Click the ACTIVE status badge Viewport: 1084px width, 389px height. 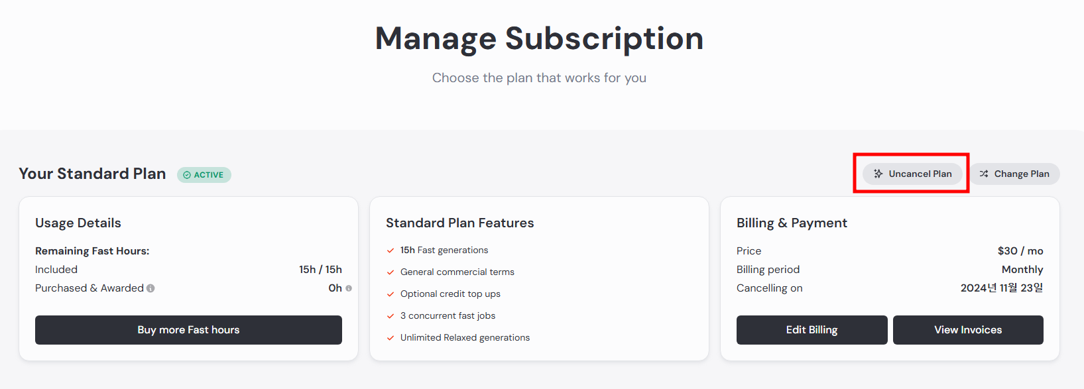204,174
